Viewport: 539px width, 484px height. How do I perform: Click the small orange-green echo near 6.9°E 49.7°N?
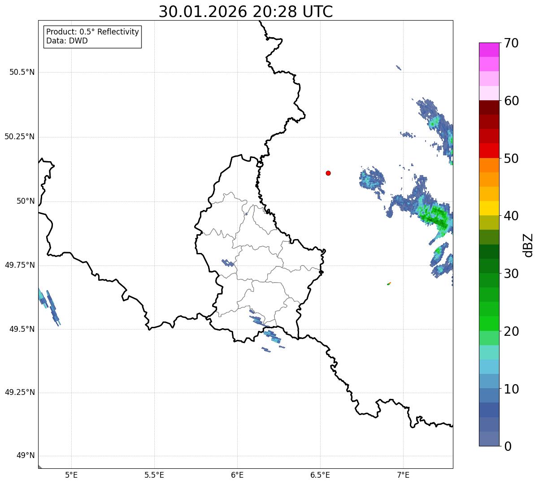point(389,283)
